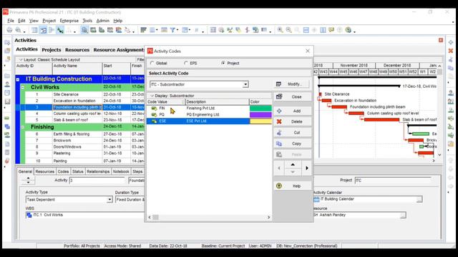
Task: Click the move up arrow in dialog
Action: pyautogui.click(x=293, y=165)
